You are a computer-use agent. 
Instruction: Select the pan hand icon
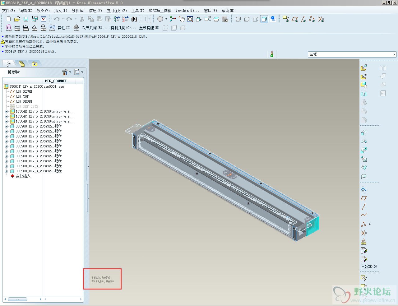182,19
